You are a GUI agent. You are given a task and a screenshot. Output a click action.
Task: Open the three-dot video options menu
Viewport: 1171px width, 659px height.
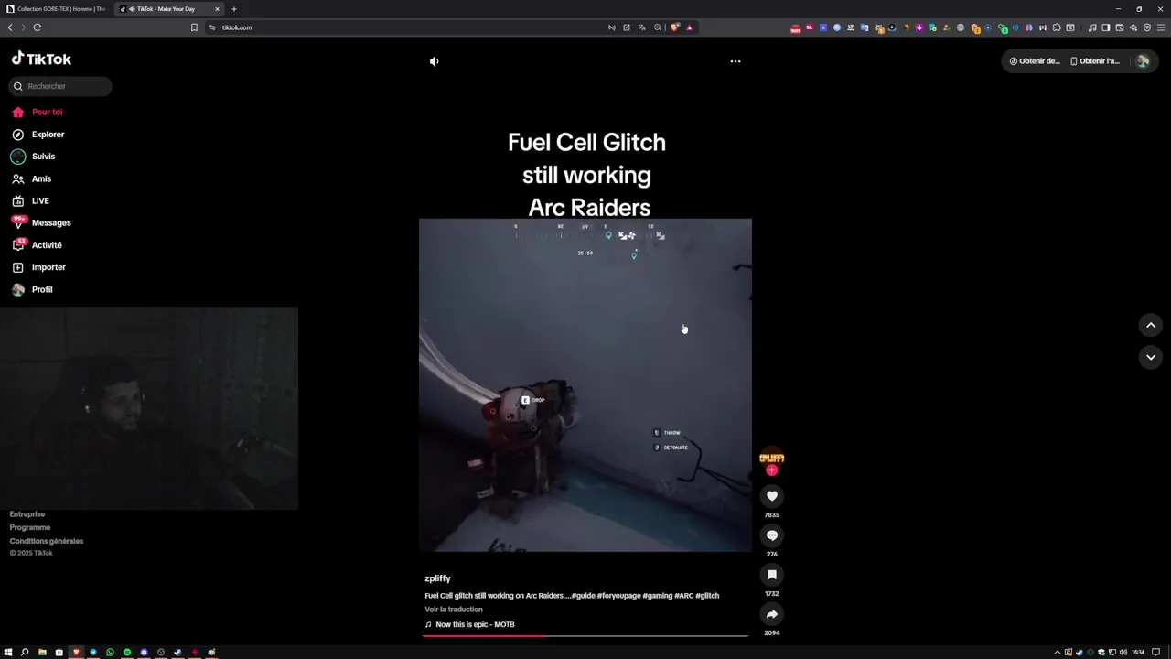click(x=735, y=61)
